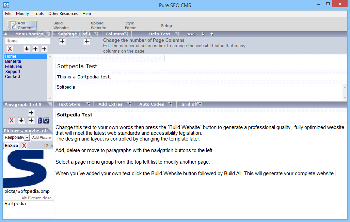Click the 'Softpedia Test' page title field

pyautogui.click(x=122, y=66)
